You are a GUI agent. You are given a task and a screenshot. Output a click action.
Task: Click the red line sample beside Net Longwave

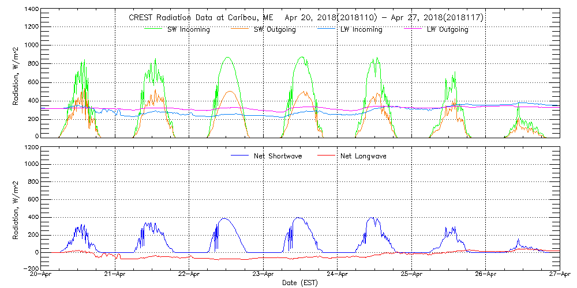point(325,156)
